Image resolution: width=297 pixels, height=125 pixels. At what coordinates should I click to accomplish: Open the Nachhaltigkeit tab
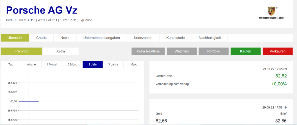point(210,38)
